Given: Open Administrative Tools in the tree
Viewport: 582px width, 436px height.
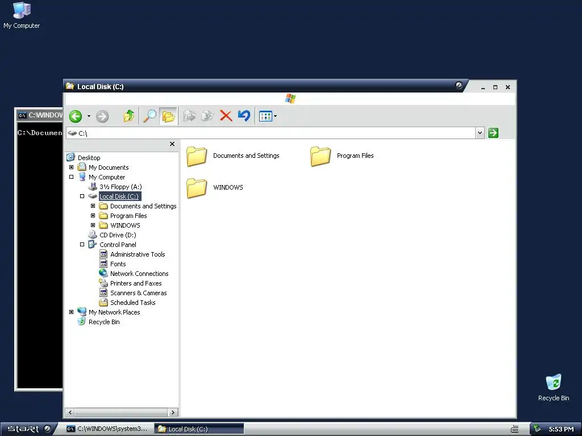Looking at the screenshot, I should 138,254.
